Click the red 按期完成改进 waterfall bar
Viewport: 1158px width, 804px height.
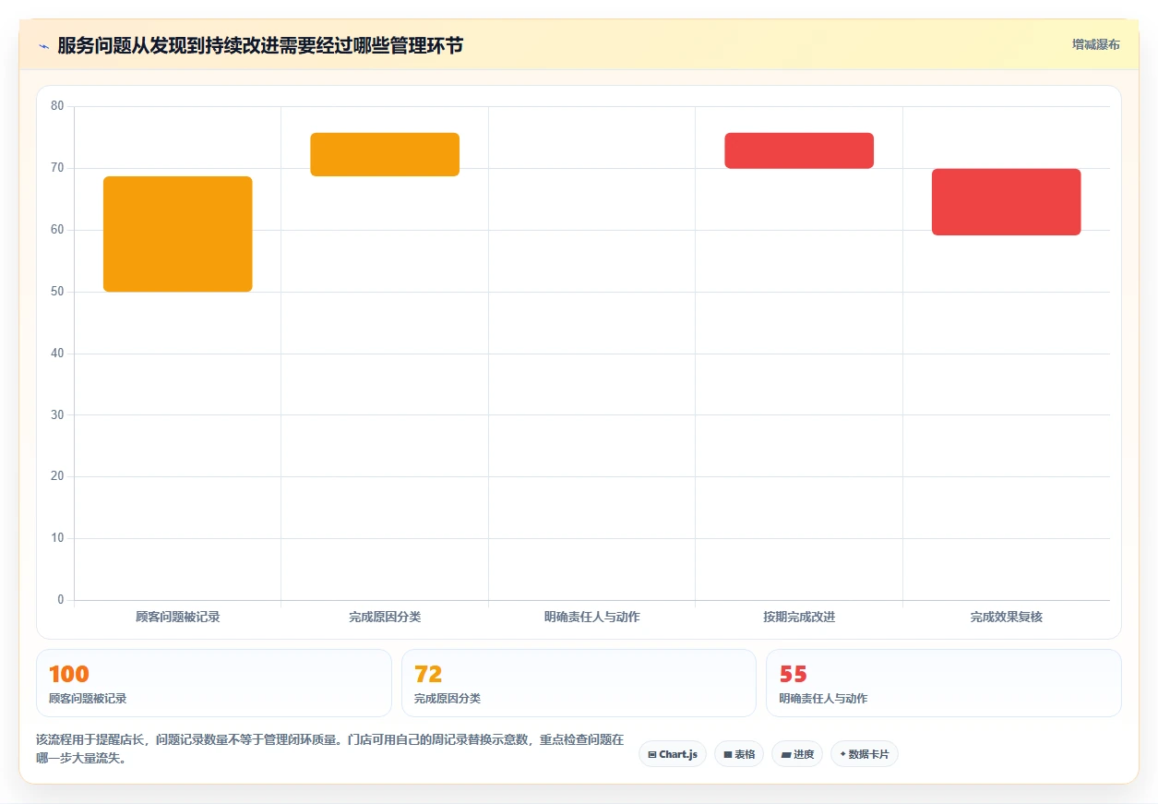(799, 150)
